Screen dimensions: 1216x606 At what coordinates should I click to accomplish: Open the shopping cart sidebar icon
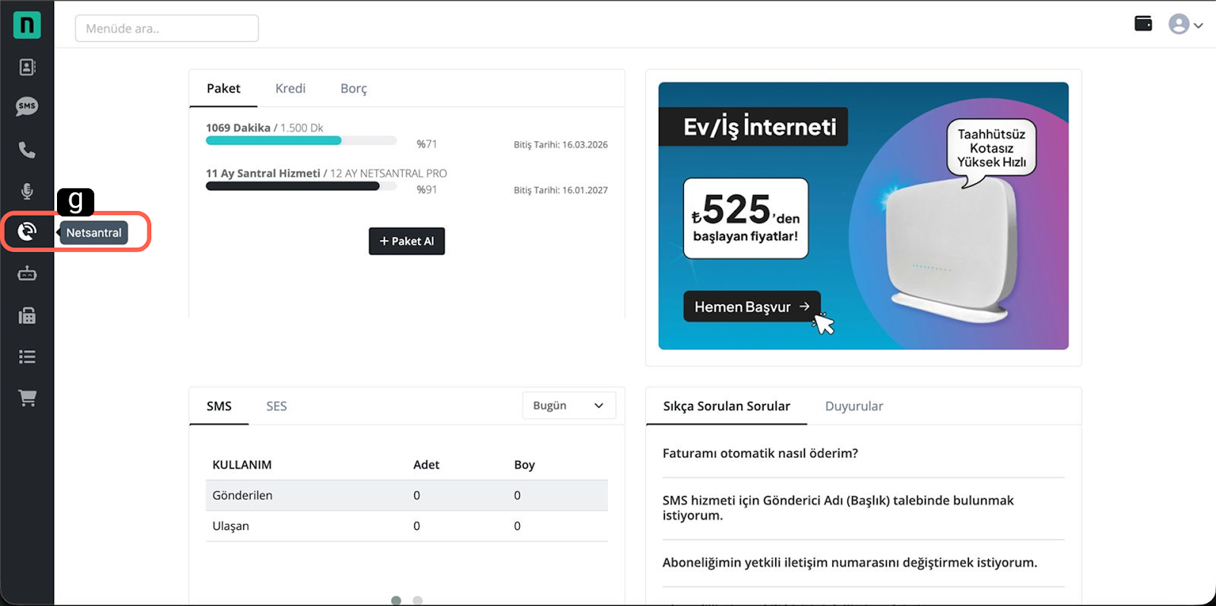coord(27,398)
